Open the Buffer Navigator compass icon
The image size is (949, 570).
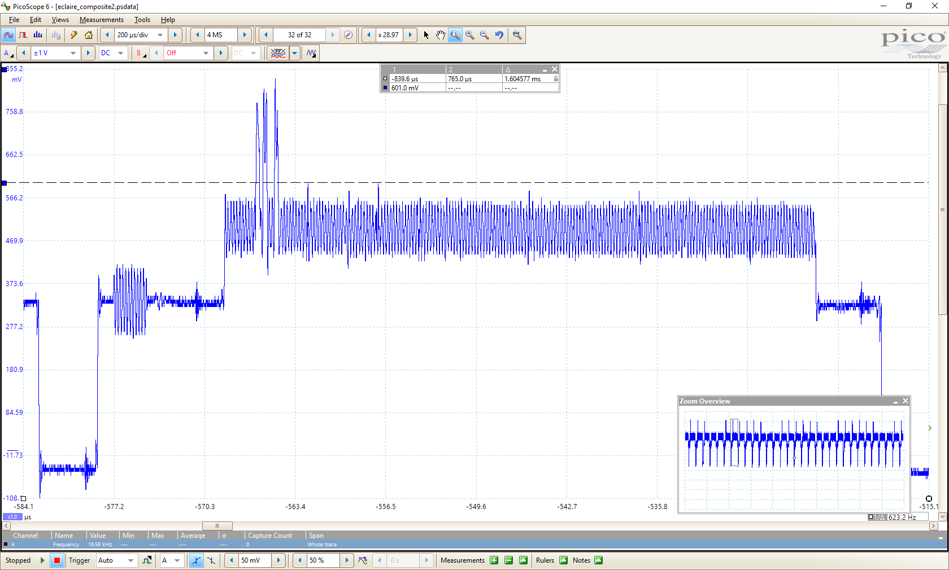tap(349, 35)
